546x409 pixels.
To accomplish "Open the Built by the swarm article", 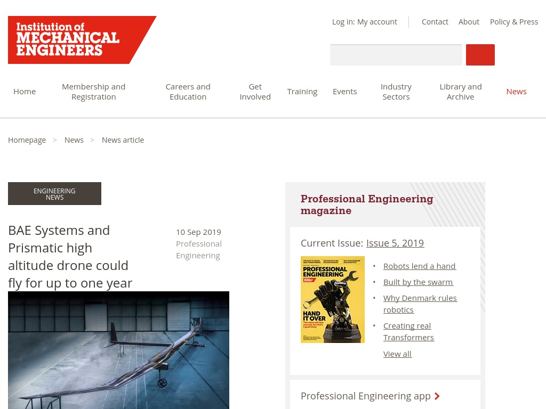I will (x=418, y=282).
